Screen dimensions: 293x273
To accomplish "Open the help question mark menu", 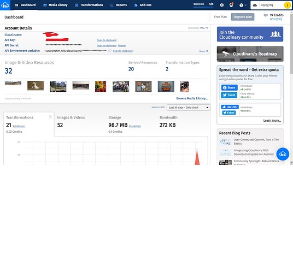I will (x=243, y=5).
